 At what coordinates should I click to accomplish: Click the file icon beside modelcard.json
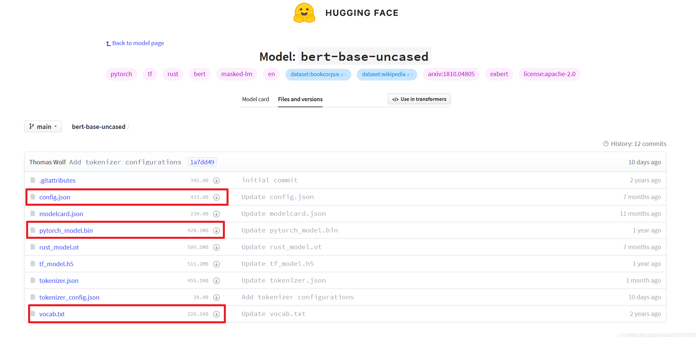33,213
